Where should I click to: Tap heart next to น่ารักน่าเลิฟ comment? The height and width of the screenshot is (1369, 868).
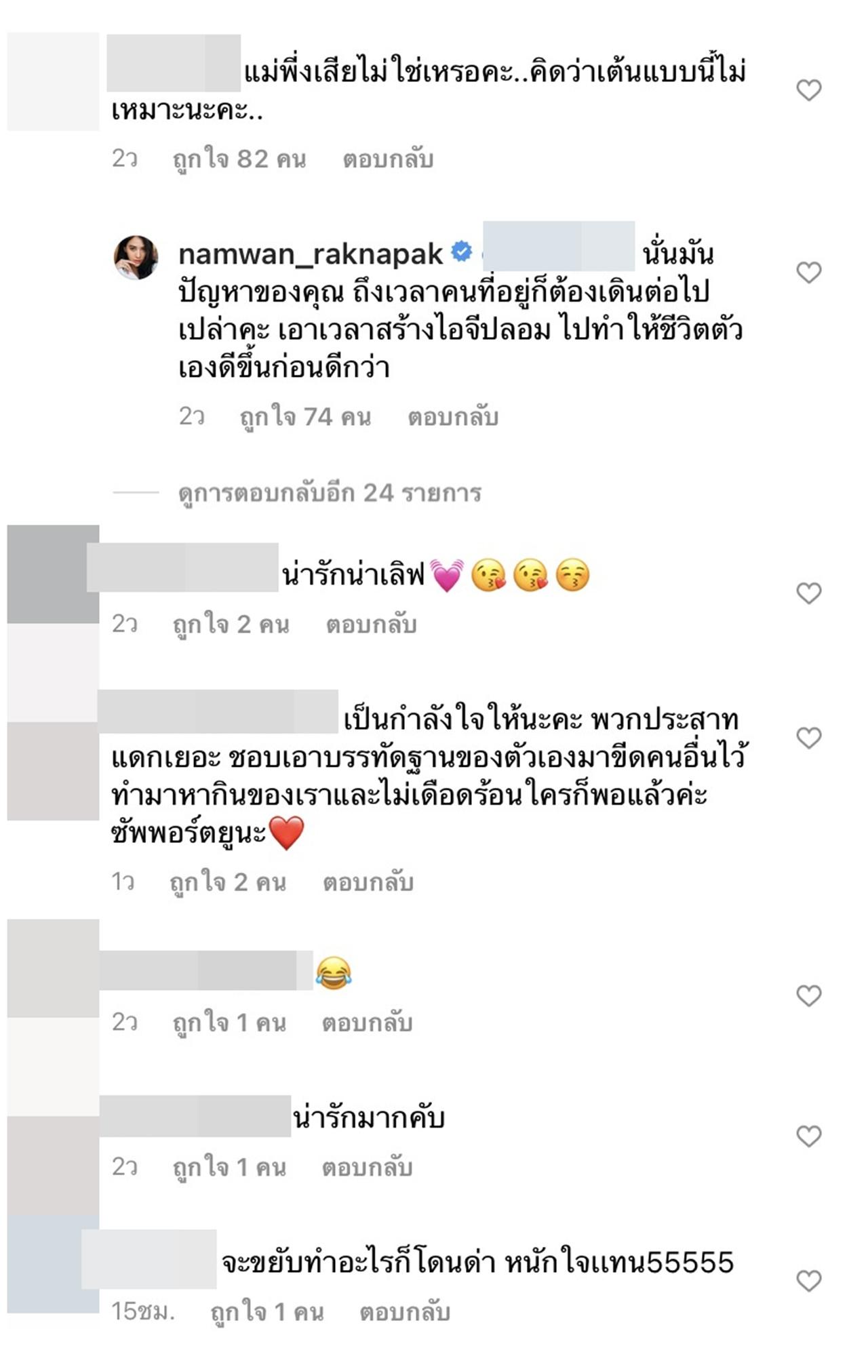pyautogui.click(x=808, y=593)
